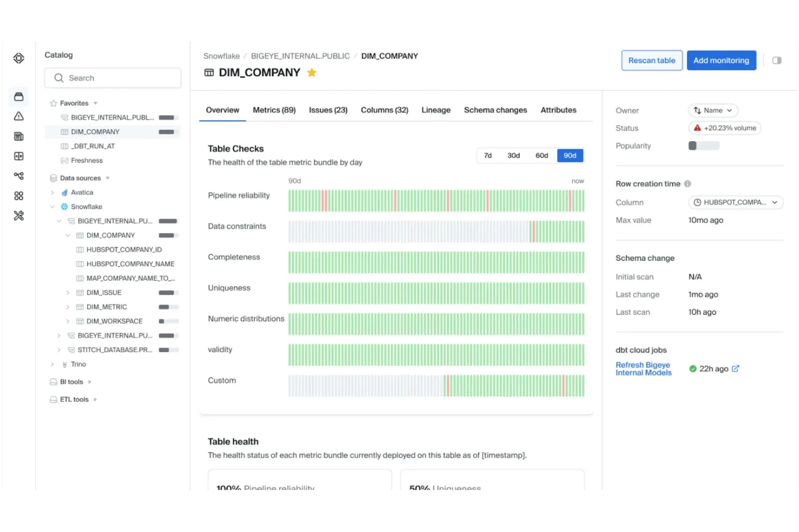Open the Row creation time Column dropdown
The width and height of the screenshot is (799, 532).
[x=735, y=202]
